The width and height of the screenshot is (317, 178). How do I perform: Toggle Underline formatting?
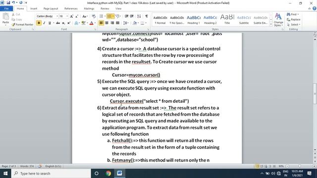tap(50, 23)
